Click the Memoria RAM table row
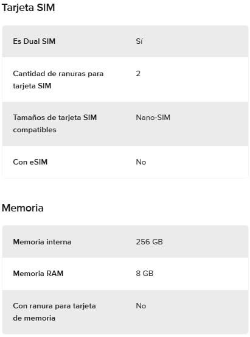The image size is (250, 337). [125, 274]
